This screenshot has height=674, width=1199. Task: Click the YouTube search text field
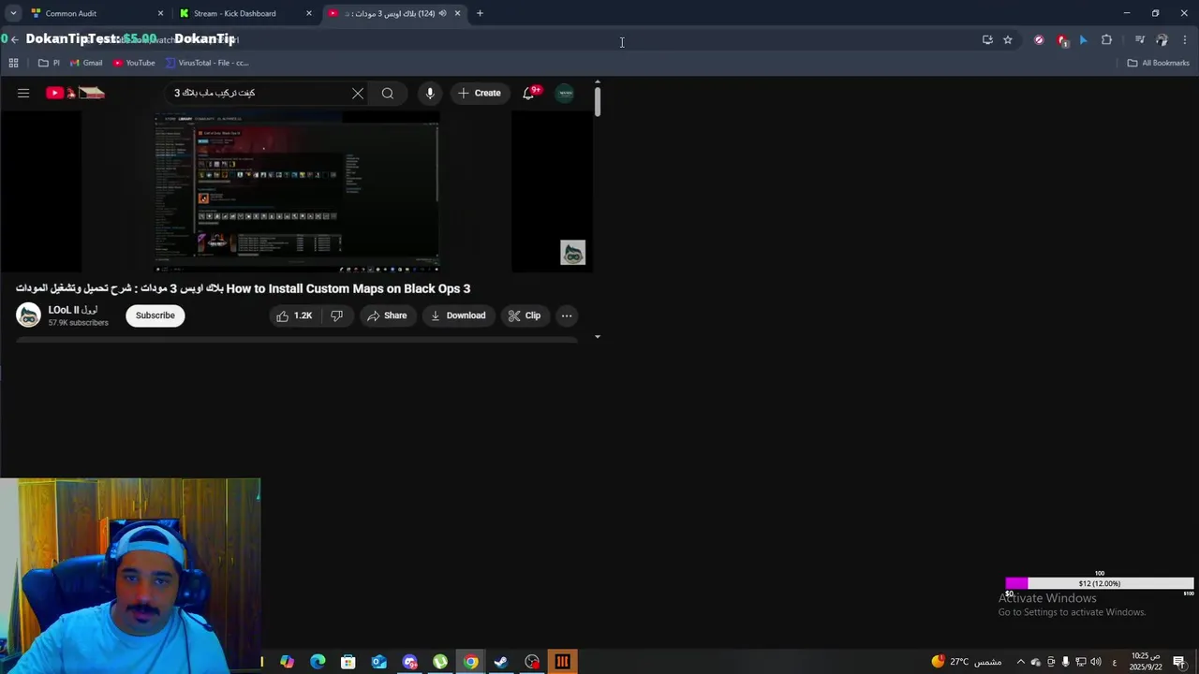[258, 93]
